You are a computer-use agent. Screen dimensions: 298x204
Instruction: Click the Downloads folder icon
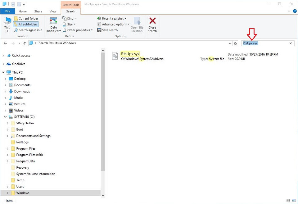pos(11,91)
